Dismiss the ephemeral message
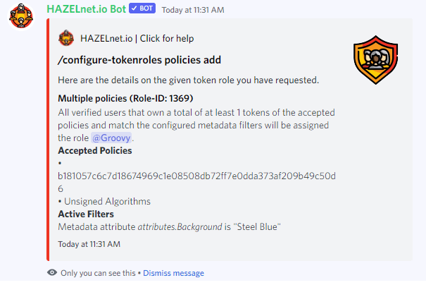426x285 pixels. point(173,273)
